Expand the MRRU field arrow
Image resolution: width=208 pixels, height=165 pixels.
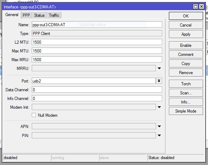[159, 68]
